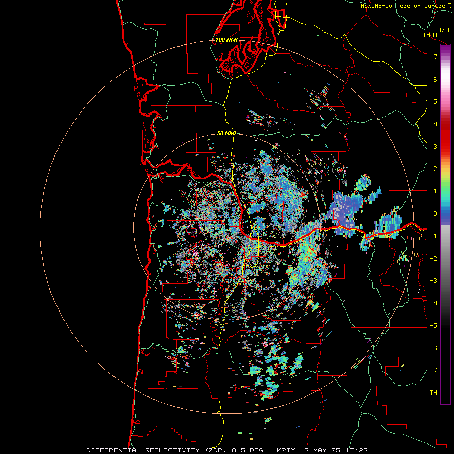Viewport: 454px width, 454px height.
Task: Click the 3 value on the color scale
Action: tap(435, 146)
